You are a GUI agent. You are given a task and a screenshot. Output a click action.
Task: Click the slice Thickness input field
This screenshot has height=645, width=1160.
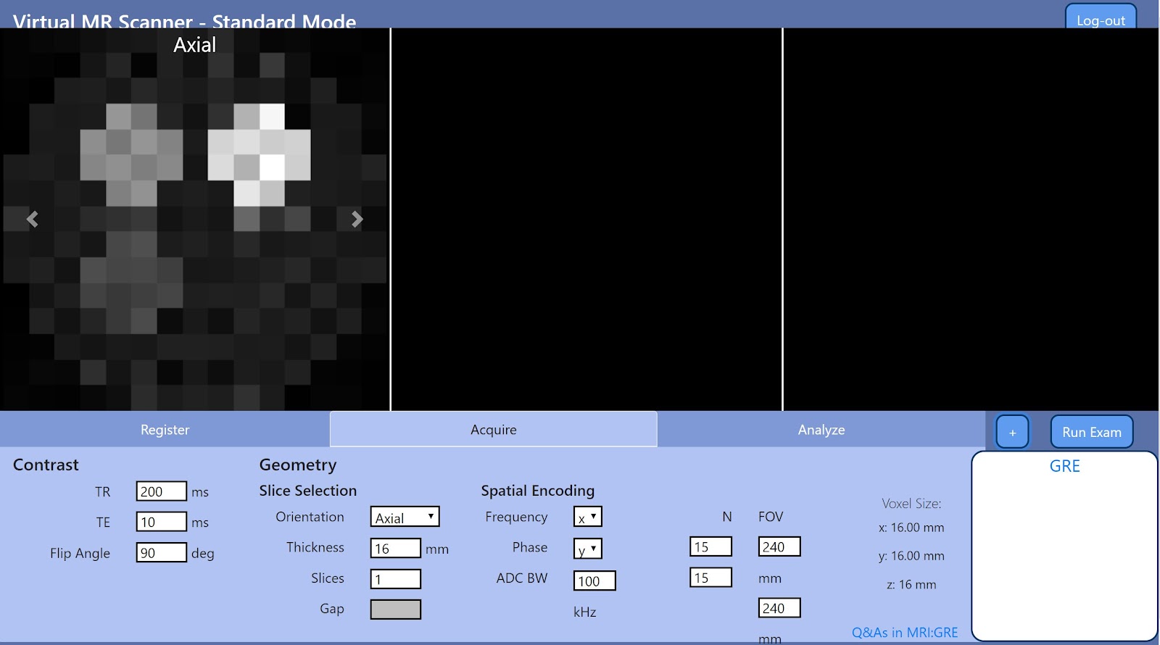click(x=396, y=548)
